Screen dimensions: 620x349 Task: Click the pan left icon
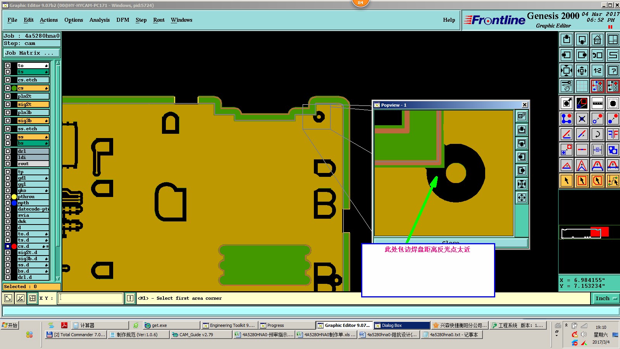pyautogui.click(x=566, y=55)
